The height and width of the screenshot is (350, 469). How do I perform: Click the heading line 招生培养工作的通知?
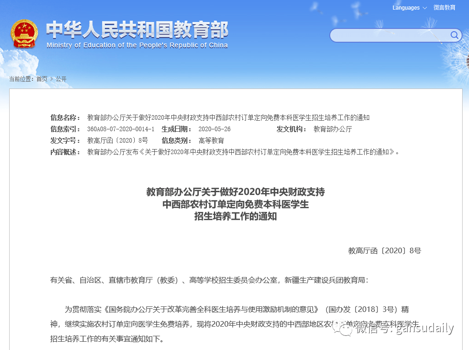(235, 217)
